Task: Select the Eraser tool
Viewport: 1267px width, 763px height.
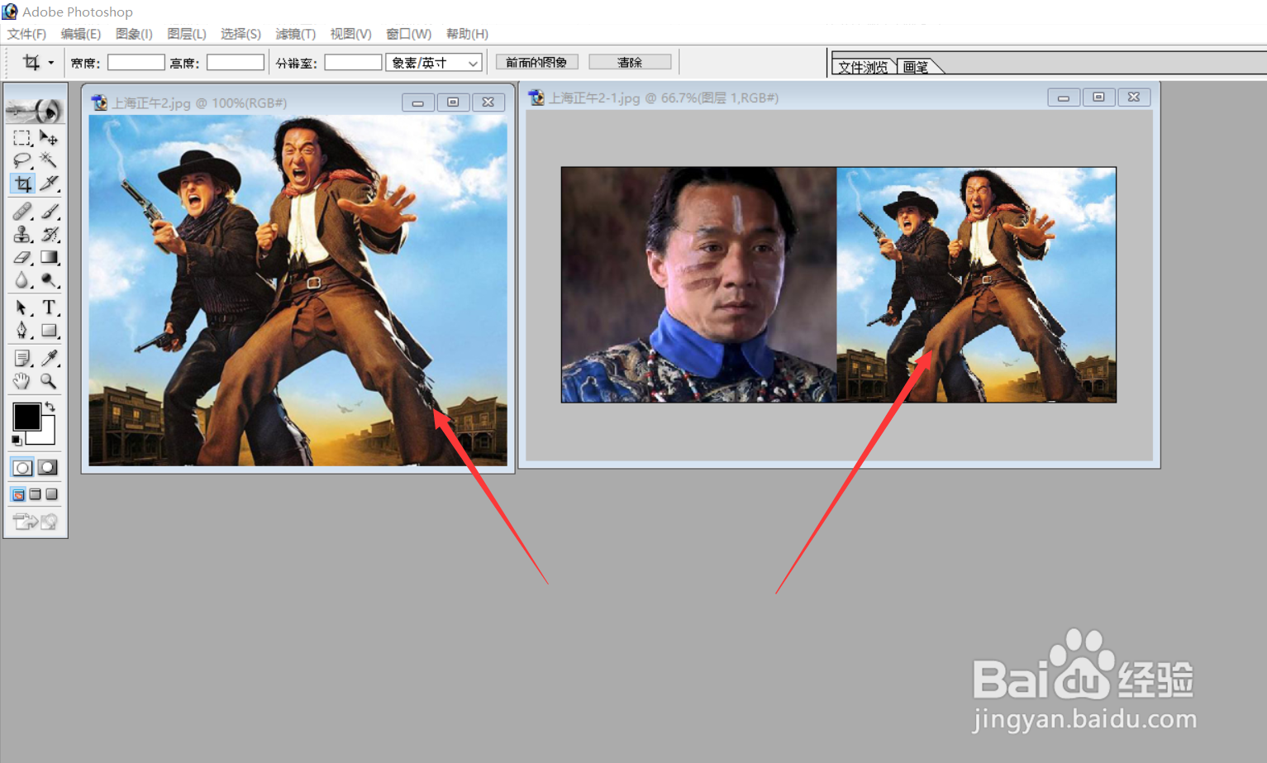Action: pos(22,258)
